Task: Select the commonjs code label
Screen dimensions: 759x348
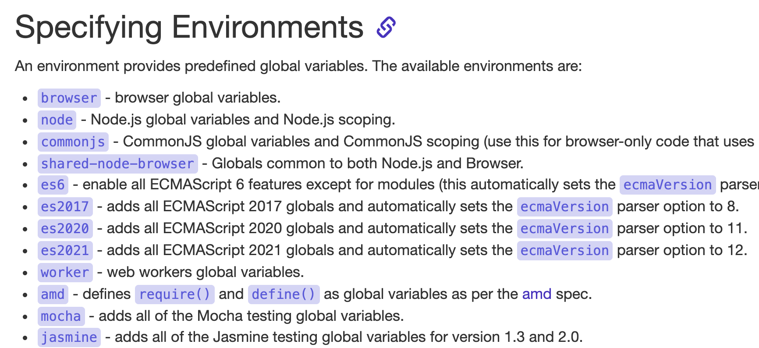Action: click(x=73, y=142)
